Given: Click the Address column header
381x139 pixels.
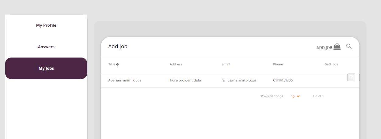Looking at the screenshot, I should click(176, 65).
